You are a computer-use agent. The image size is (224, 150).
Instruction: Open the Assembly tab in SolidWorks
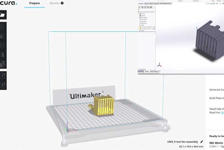(x=141, y=3)
